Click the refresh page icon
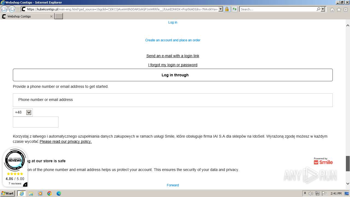Screen dimensions: 350x197 pyautogui.click(x=235, y=9)
